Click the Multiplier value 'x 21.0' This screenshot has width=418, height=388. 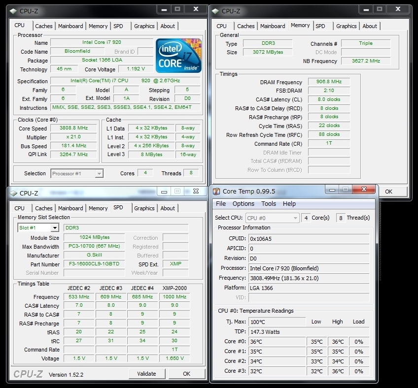coord(73,137)
